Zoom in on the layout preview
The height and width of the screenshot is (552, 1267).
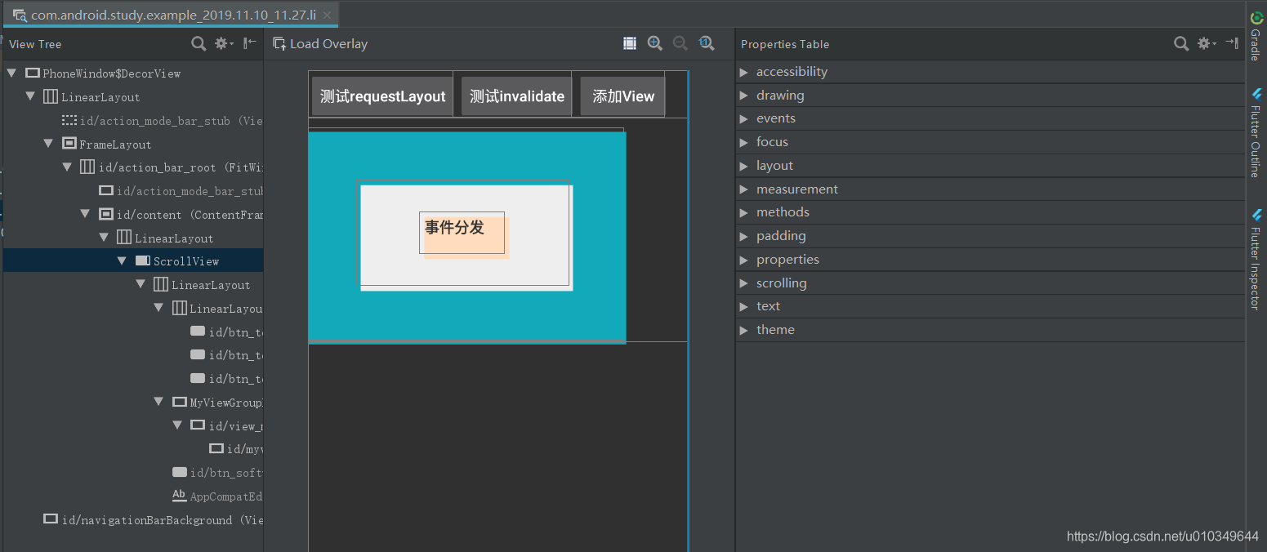pos(655,43)
